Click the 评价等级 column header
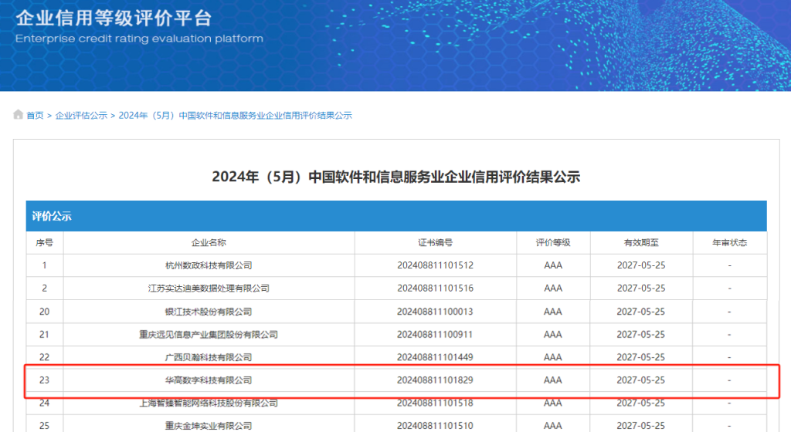 tap(553, 243)
